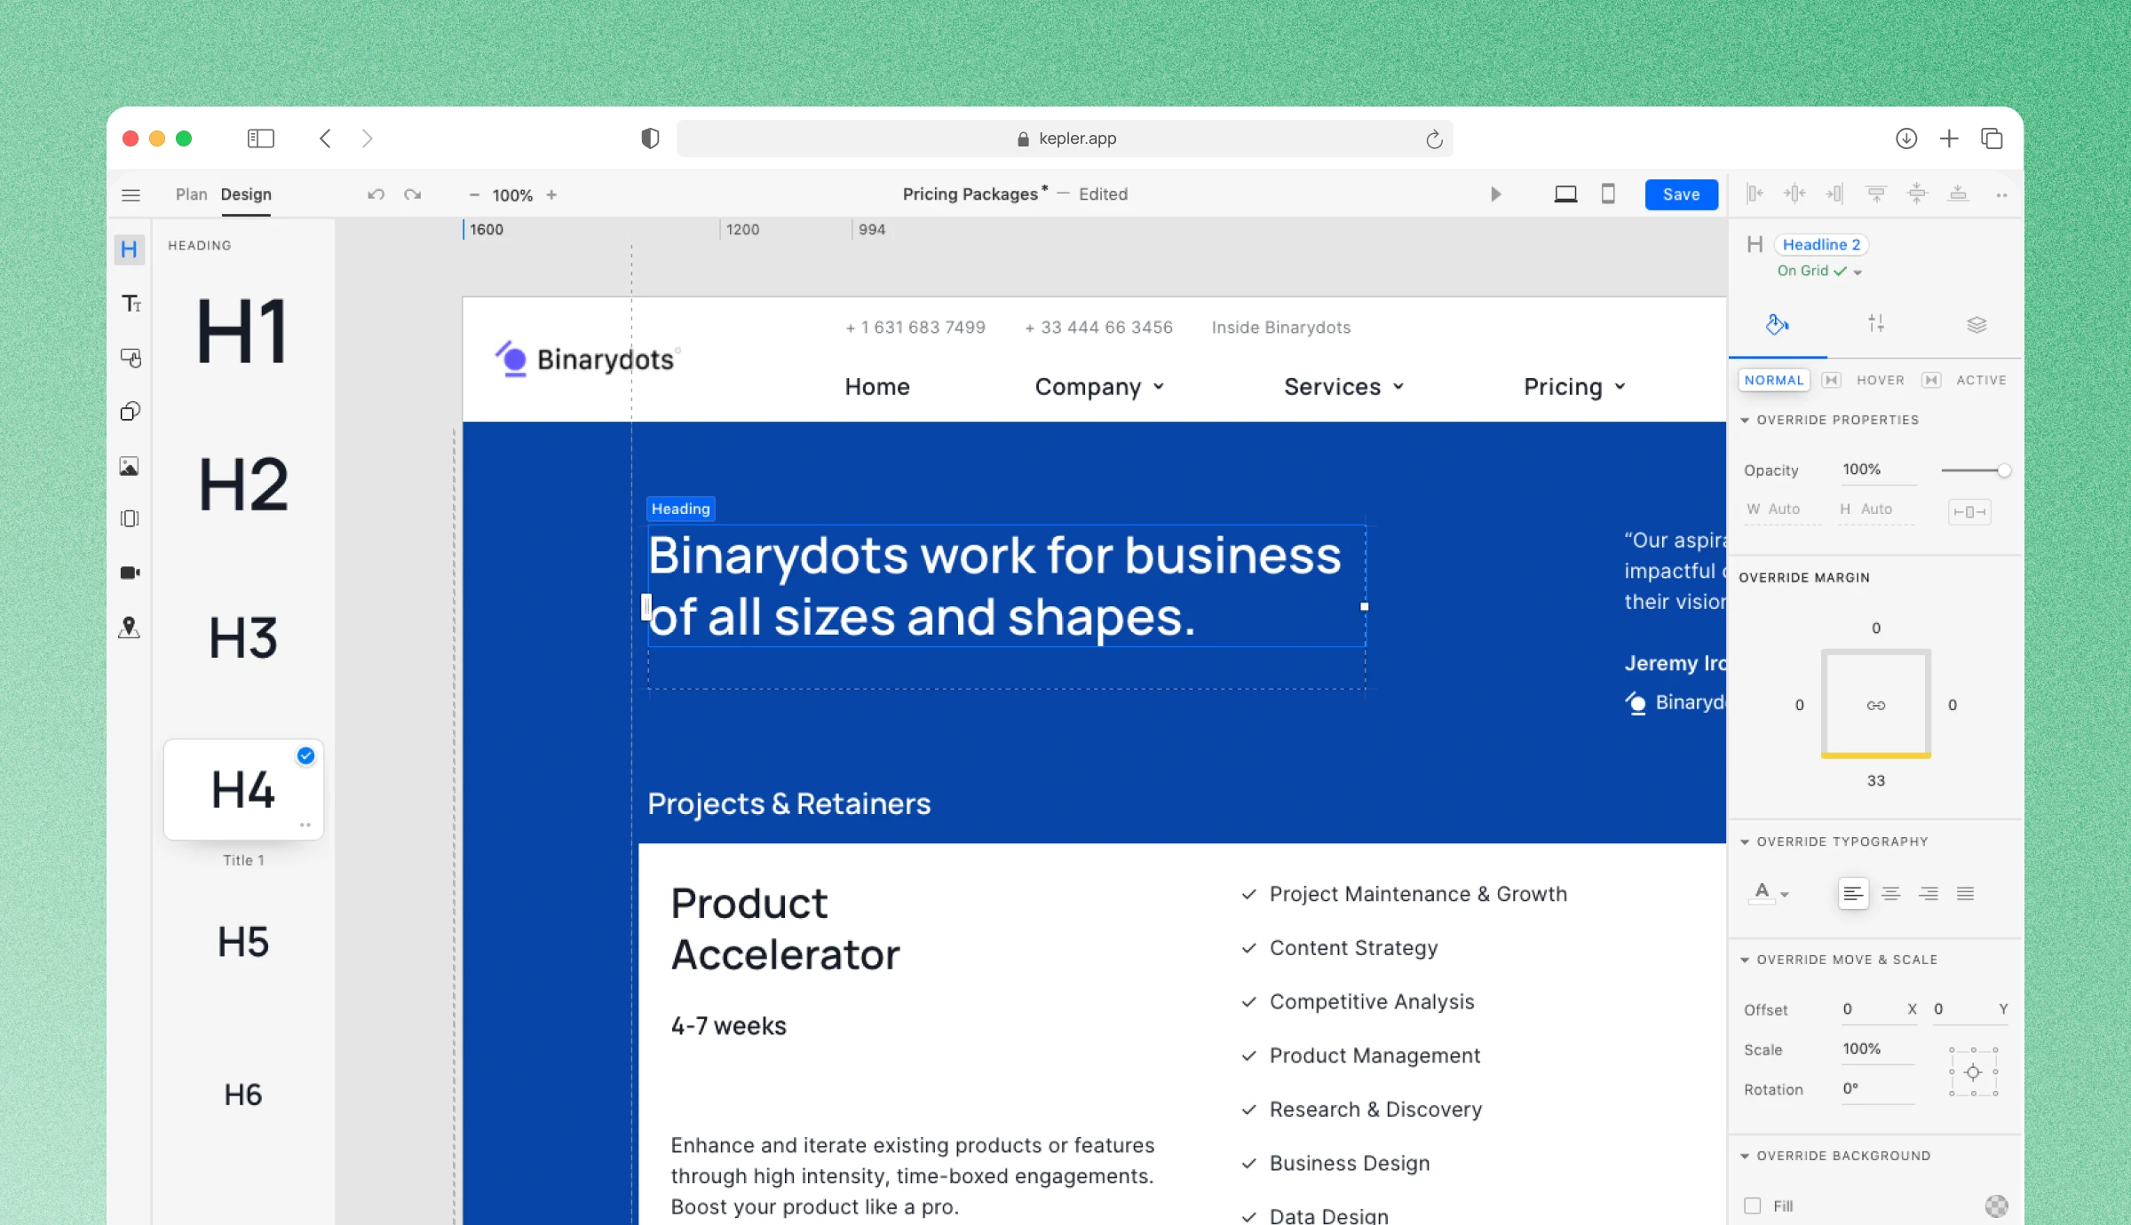
Task: Open the button elements tool
Action: tap(131, 358)
